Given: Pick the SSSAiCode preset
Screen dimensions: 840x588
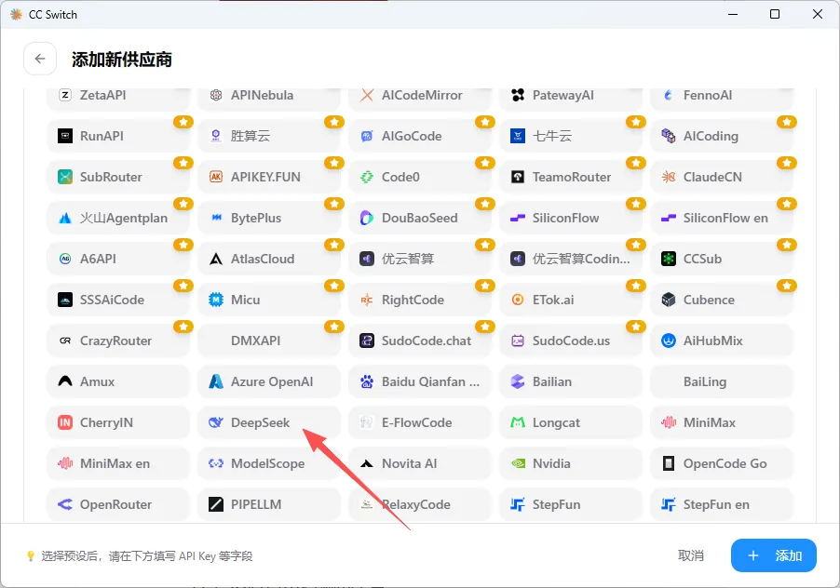Looking at the screenshot, I should [118, 300].
